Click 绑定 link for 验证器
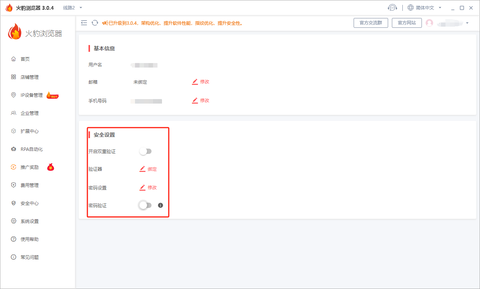Viewport: 480px width, 289px height. coord(152,169)
